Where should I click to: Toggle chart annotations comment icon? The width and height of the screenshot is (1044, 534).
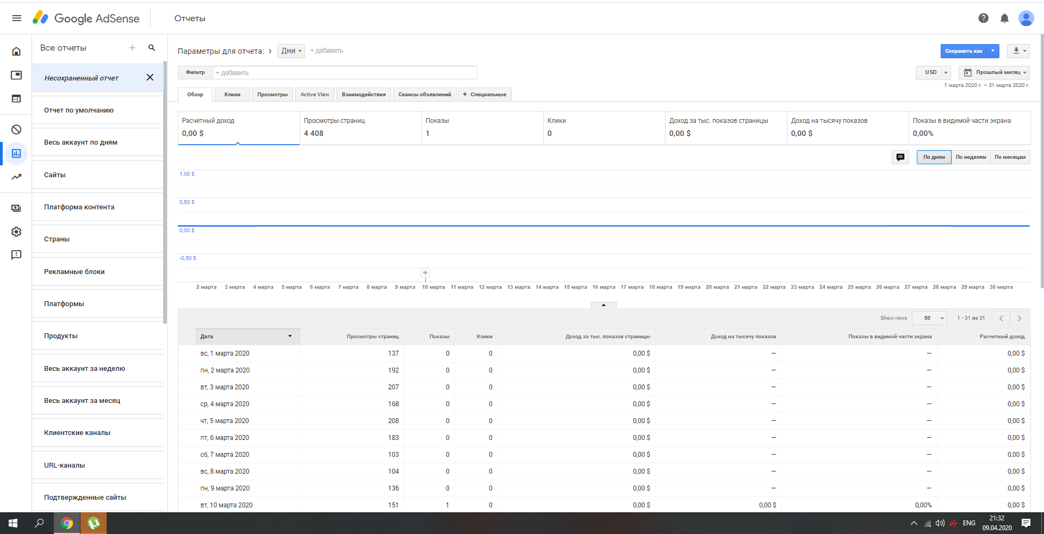(x=900, y=157)
